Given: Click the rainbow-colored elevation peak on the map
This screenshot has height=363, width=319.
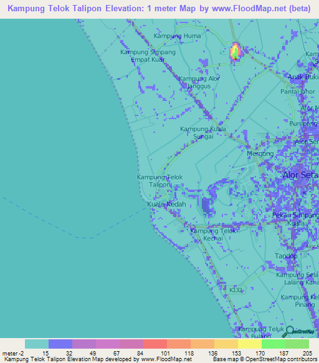Looking at the screenshot, I should pyautogui.click(x=236, y=51).
